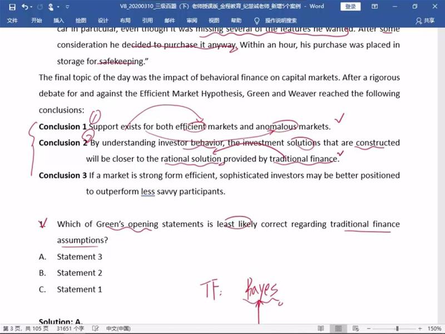Click the Save icon in quick access toolbar
The image size is (445, 334).
click(12, 7)
